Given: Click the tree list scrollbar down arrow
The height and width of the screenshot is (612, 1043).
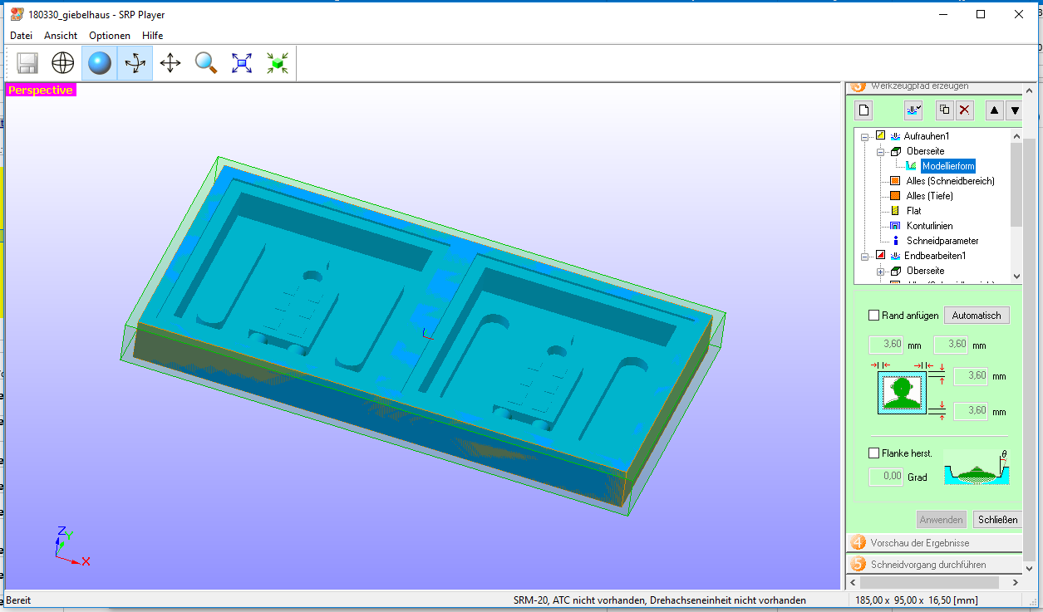Looking at the screenshot, I should 1016,277.
